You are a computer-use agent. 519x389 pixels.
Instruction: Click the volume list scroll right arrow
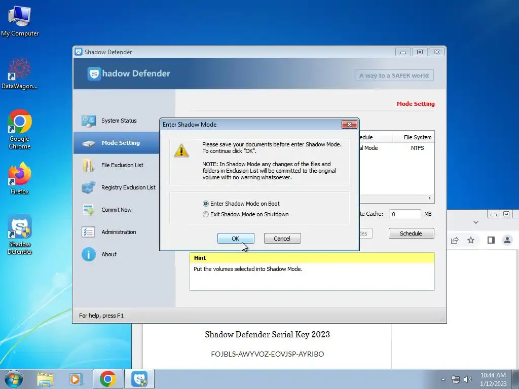429,198
